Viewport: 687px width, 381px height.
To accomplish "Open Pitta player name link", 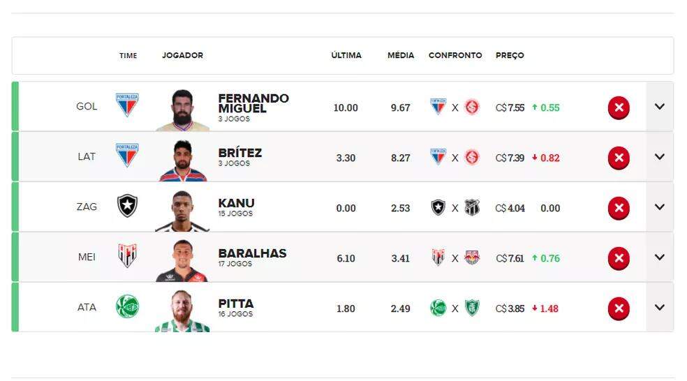I will click(236, 304).
